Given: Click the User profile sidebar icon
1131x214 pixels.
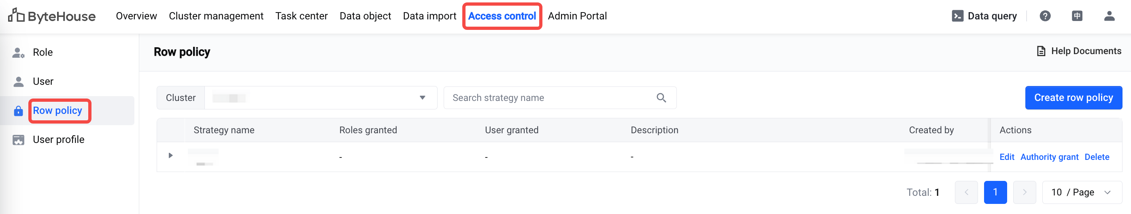Looking at the screenshot, I should click(x=19, y=140).
